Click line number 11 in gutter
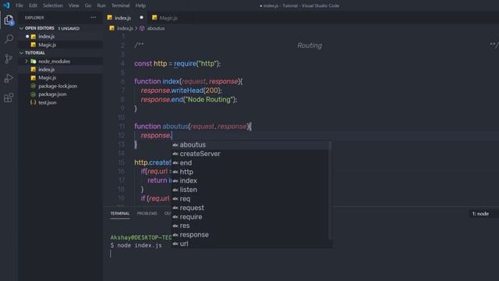The height and width of the screenshot is (281, 499). pyautogui.click(x=122, y=126)
